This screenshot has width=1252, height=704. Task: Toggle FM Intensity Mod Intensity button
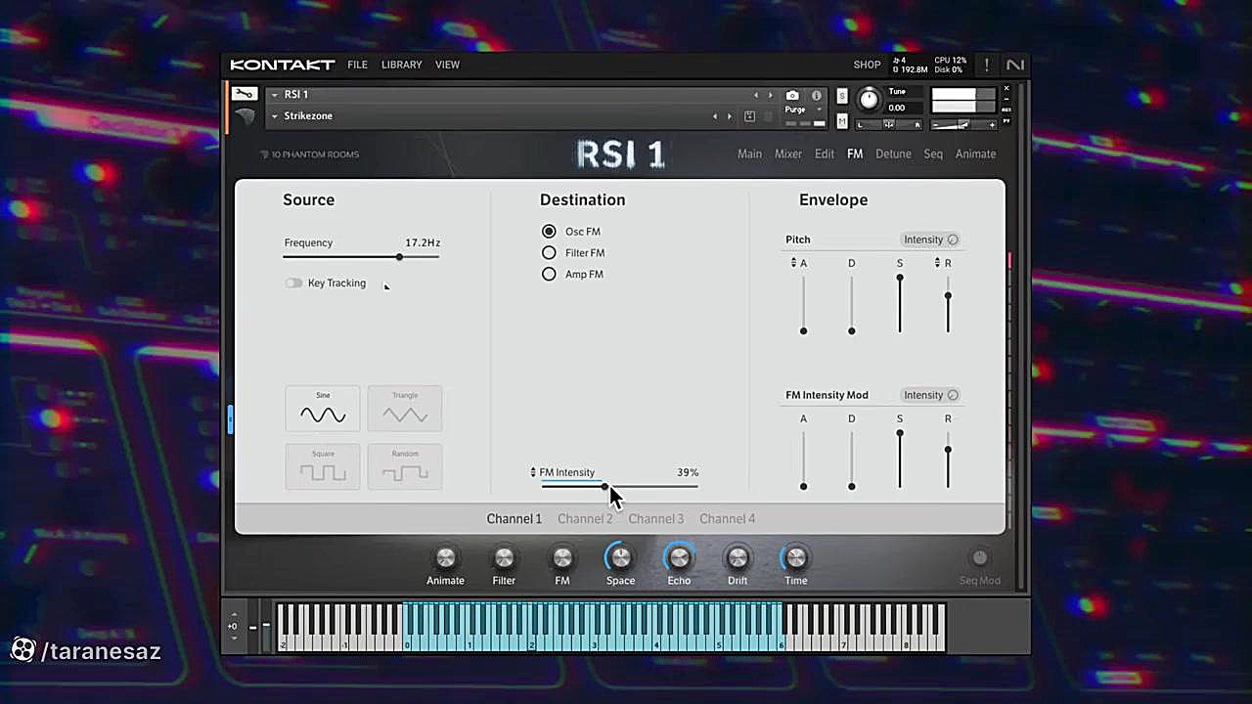(x=931, y=395)
